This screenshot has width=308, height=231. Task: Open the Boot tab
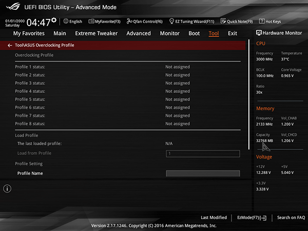(194, 33)
